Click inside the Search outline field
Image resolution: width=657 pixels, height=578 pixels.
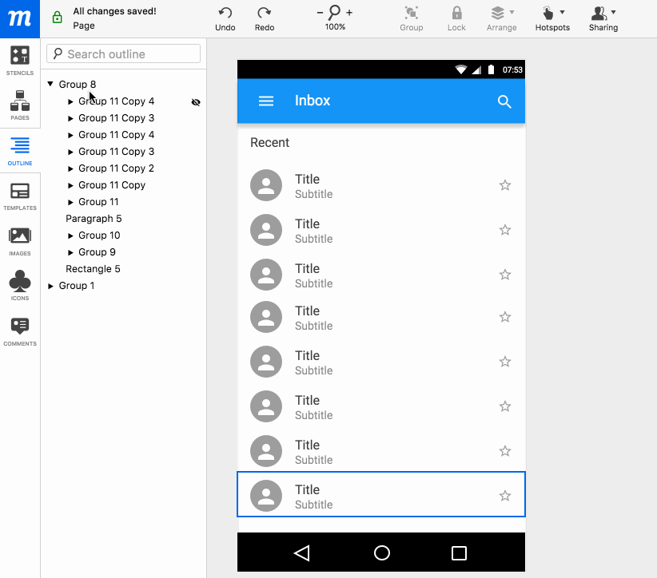(122, 53)
